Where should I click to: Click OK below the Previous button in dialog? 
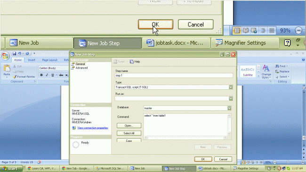click(x=203, y=159)
